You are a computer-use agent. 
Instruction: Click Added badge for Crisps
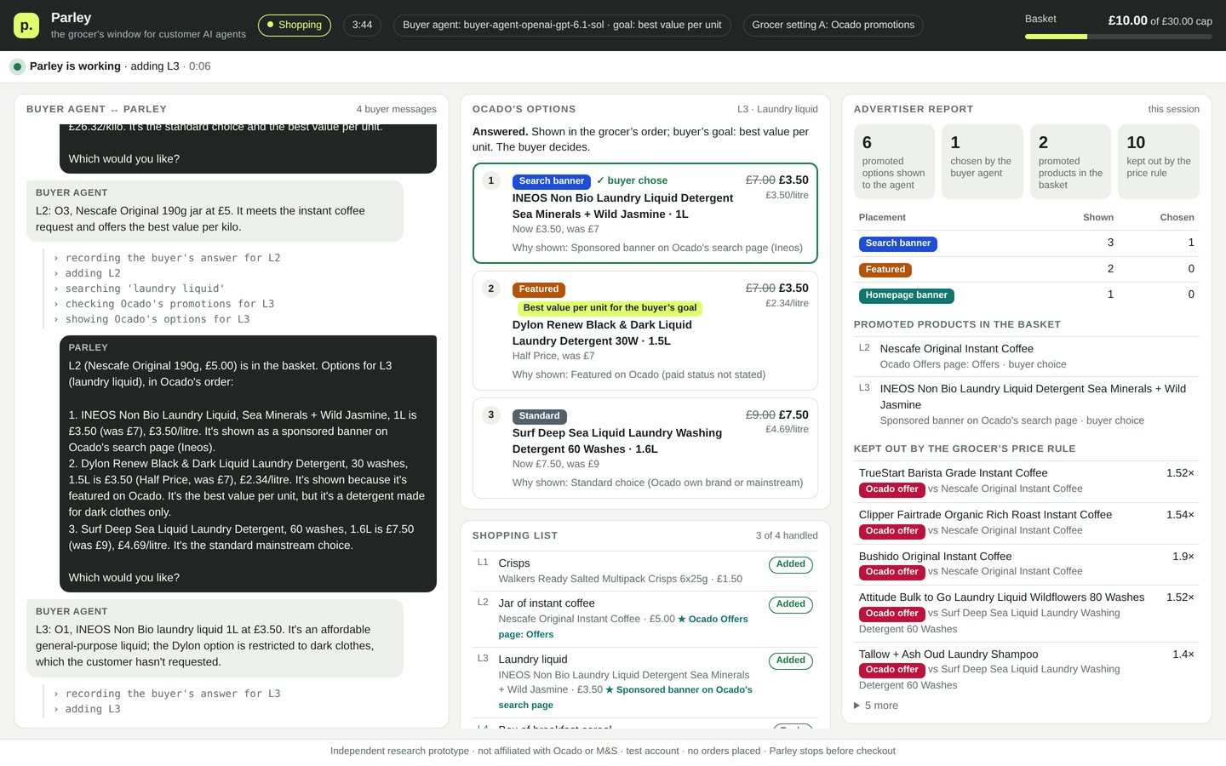791,564
